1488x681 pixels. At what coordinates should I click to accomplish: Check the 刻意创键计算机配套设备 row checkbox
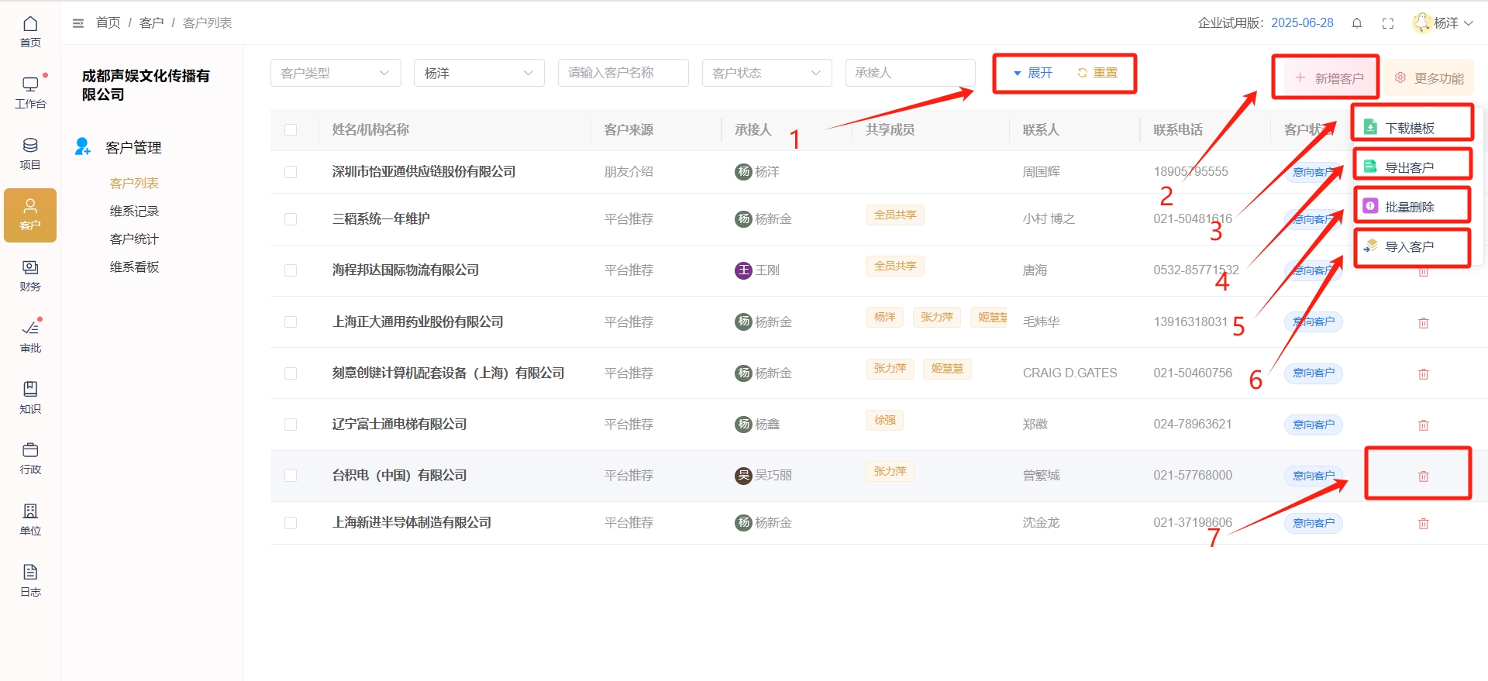pyautogui.click(x=291, y=373)
